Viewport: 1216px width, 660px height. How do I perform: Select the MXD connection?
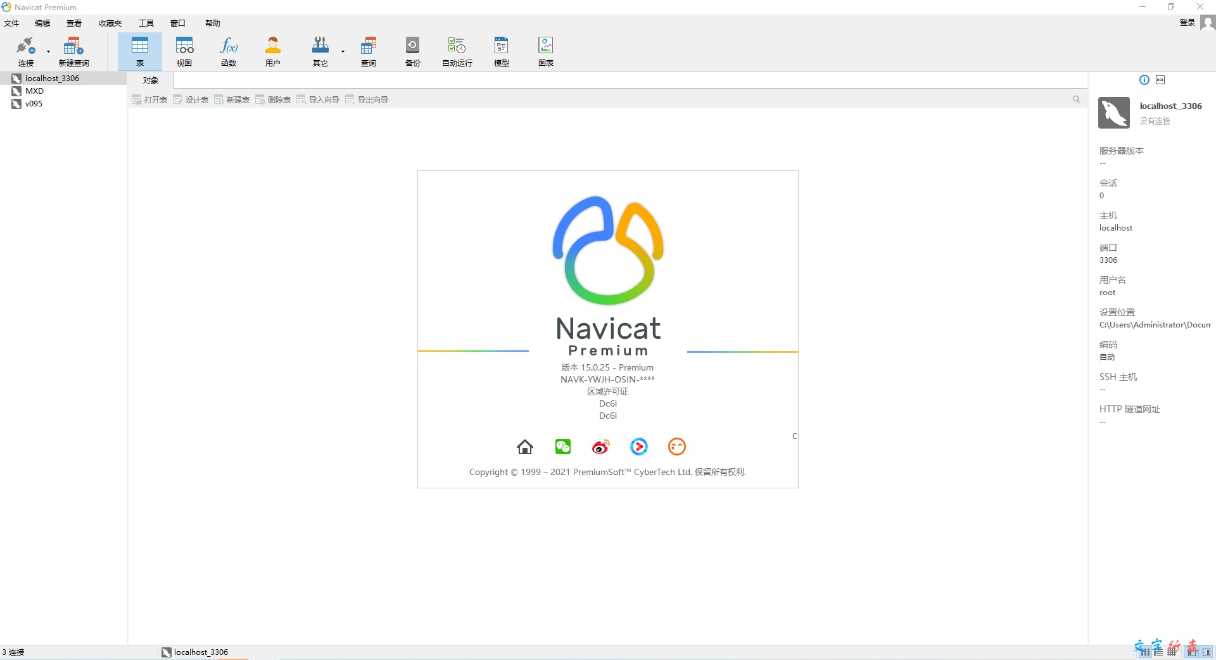pyautogui.click(x=63, y=91)
